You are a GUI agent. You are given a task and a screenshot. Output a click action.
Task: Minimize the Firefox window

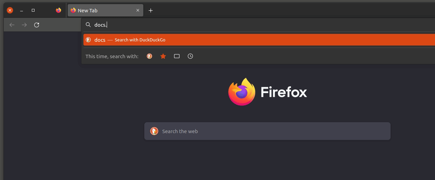pos(22,11)
